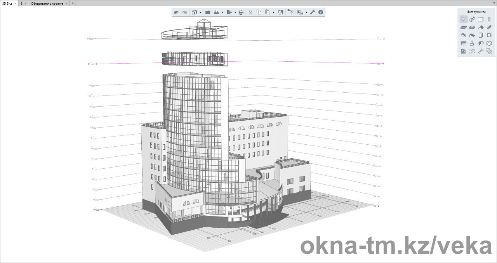Select the Door tool
The height and width of the screenshot is (263, 497).
click(x=480, y=35)
